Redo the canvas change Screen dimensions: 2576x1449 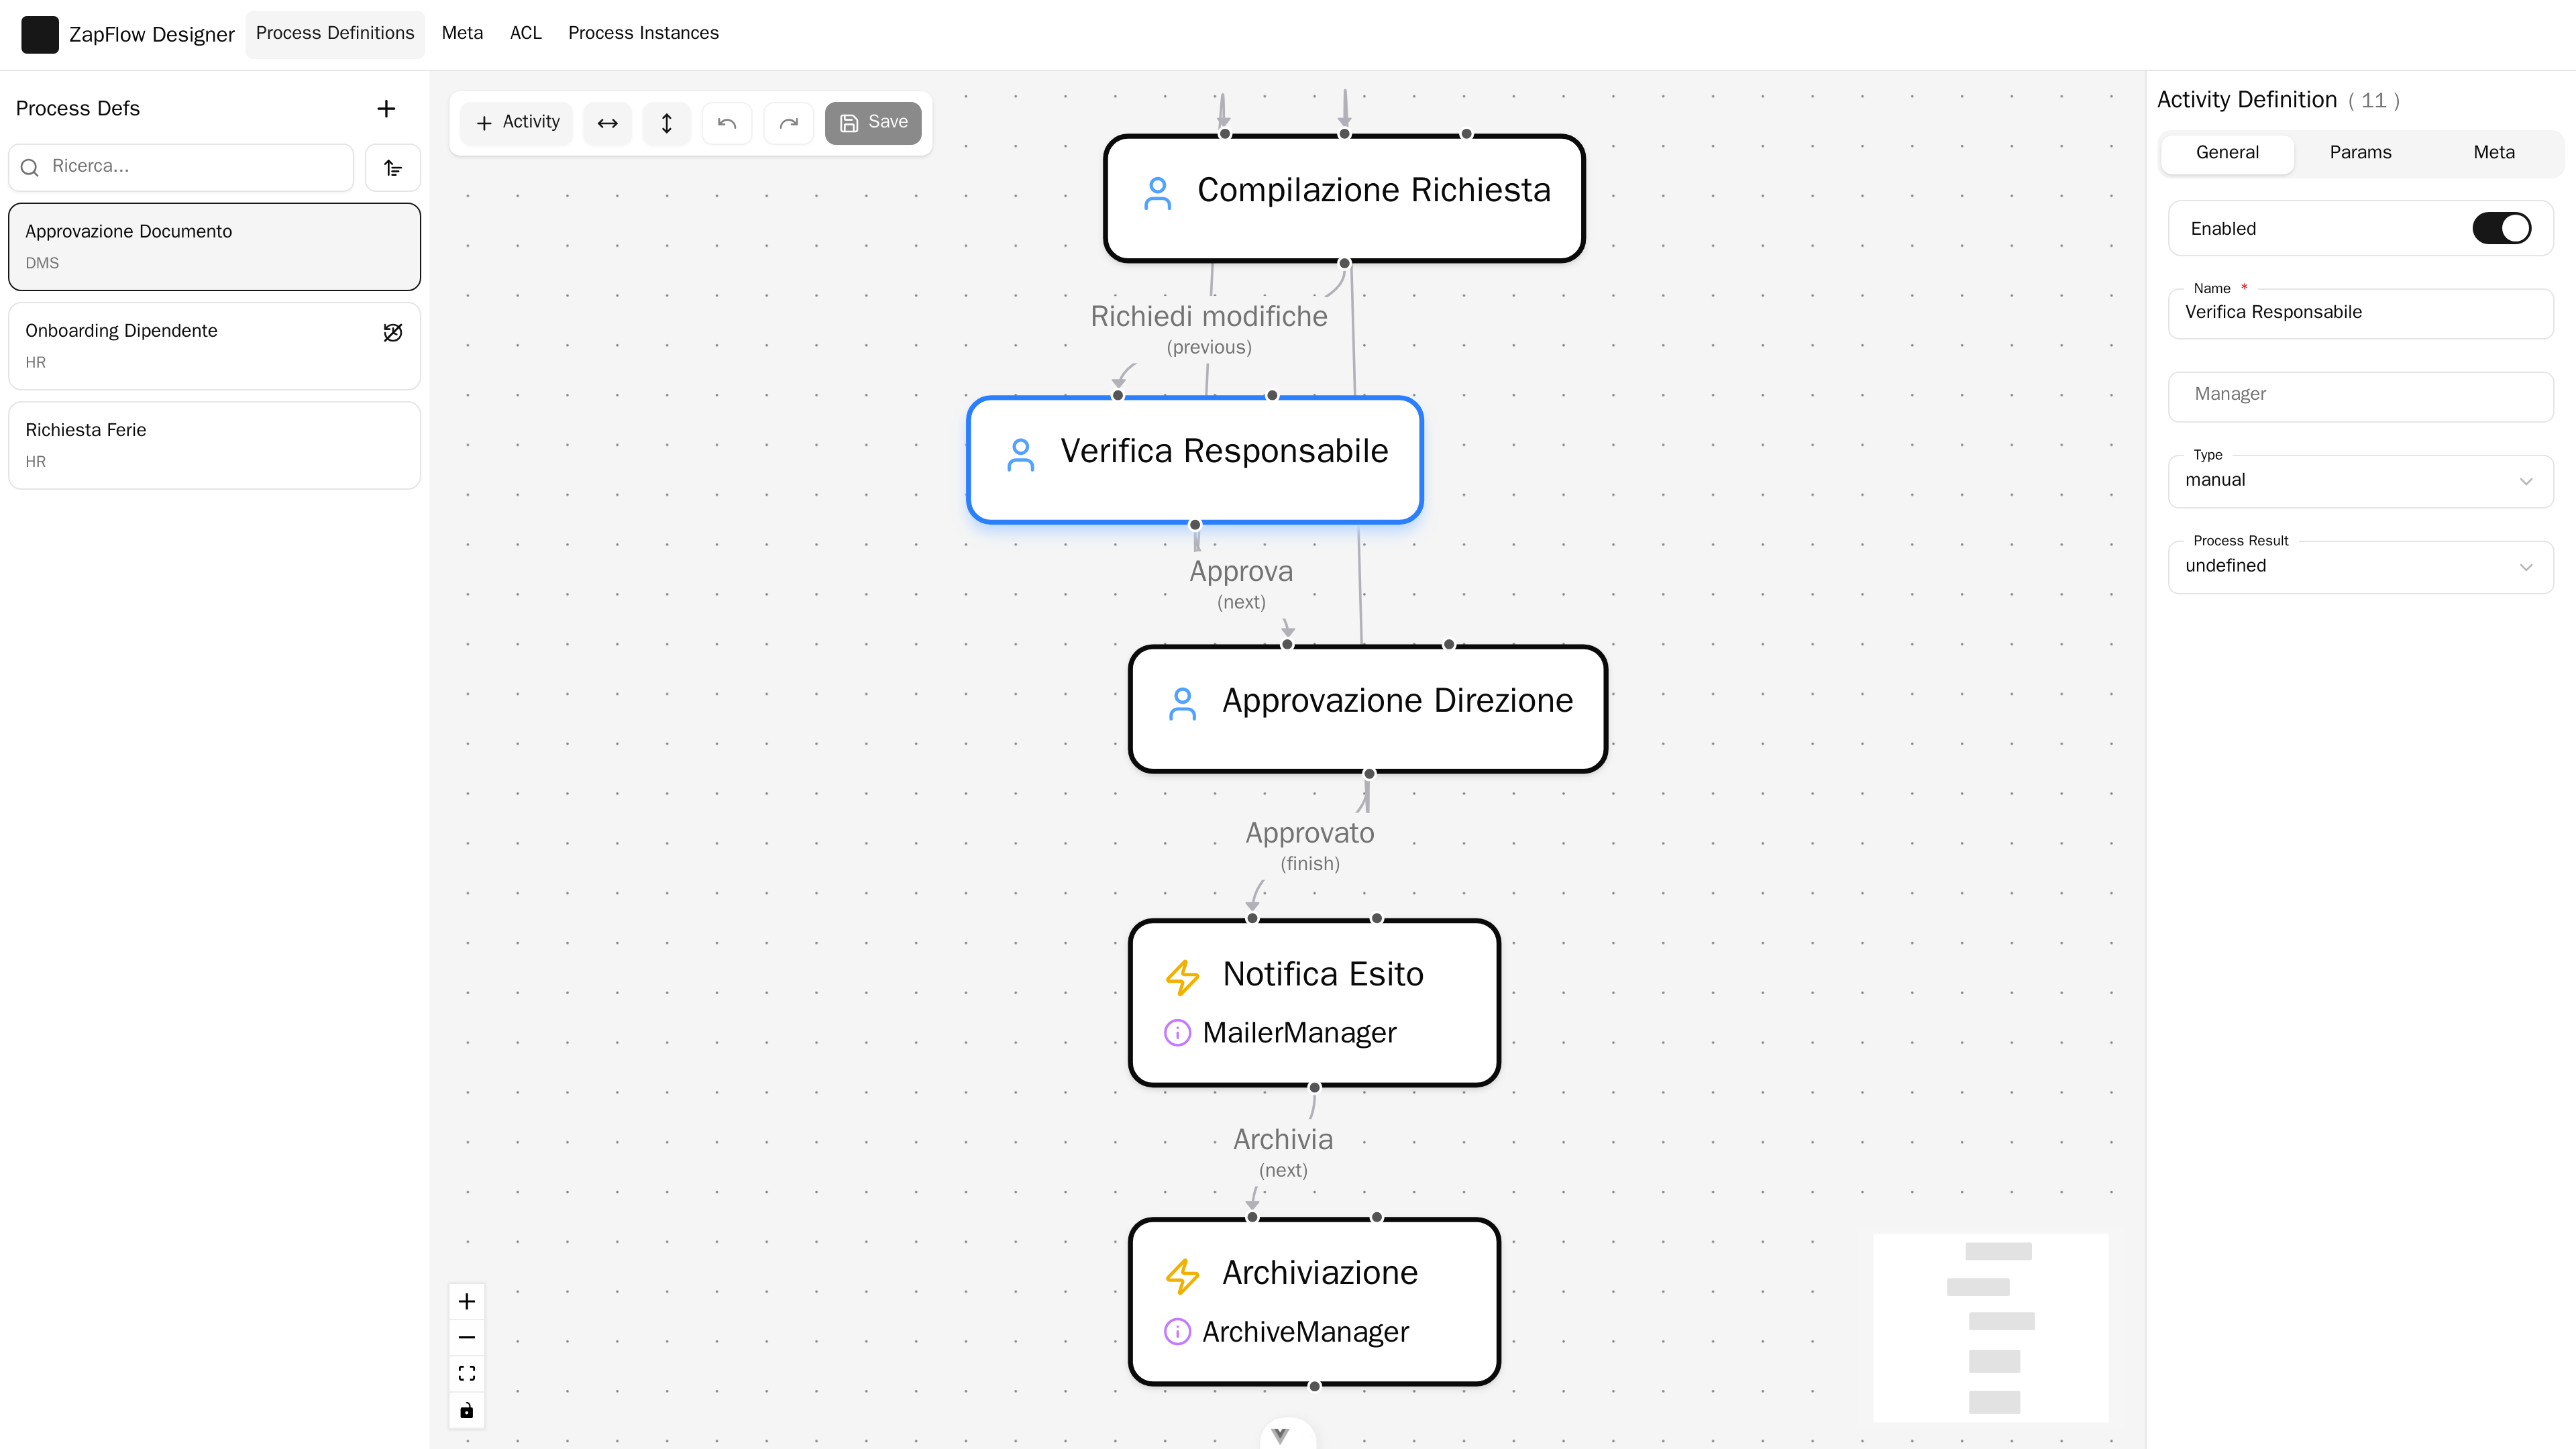click(x=788, y=123)
